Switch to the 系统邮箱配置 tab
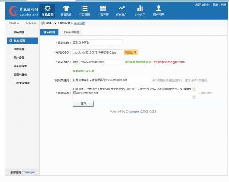This screenshot has height=182, width=229. (x=71, y=32)
